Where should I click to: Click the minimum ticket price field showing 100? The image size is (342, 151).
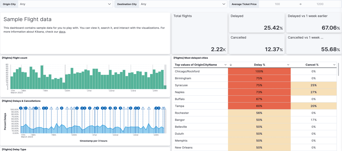tap(277, 4)
